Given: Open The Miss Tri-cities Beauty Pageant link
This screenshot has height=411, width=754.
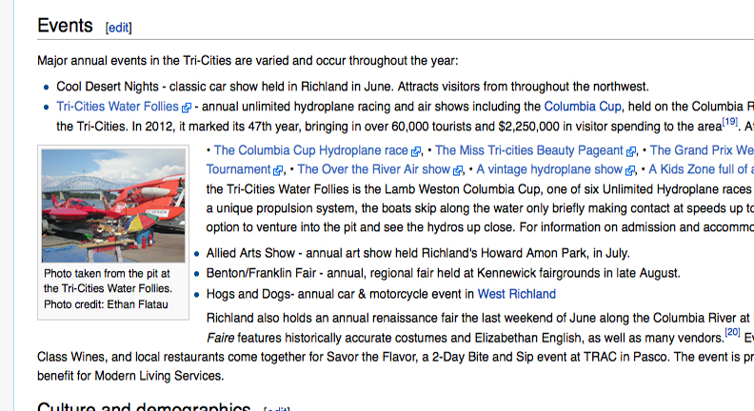Looking at the screenshot, I should tap(529, 150).
